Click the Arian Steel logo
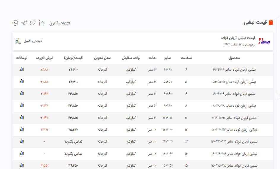Viewport: 280px width, 169px height. (264, 41)
